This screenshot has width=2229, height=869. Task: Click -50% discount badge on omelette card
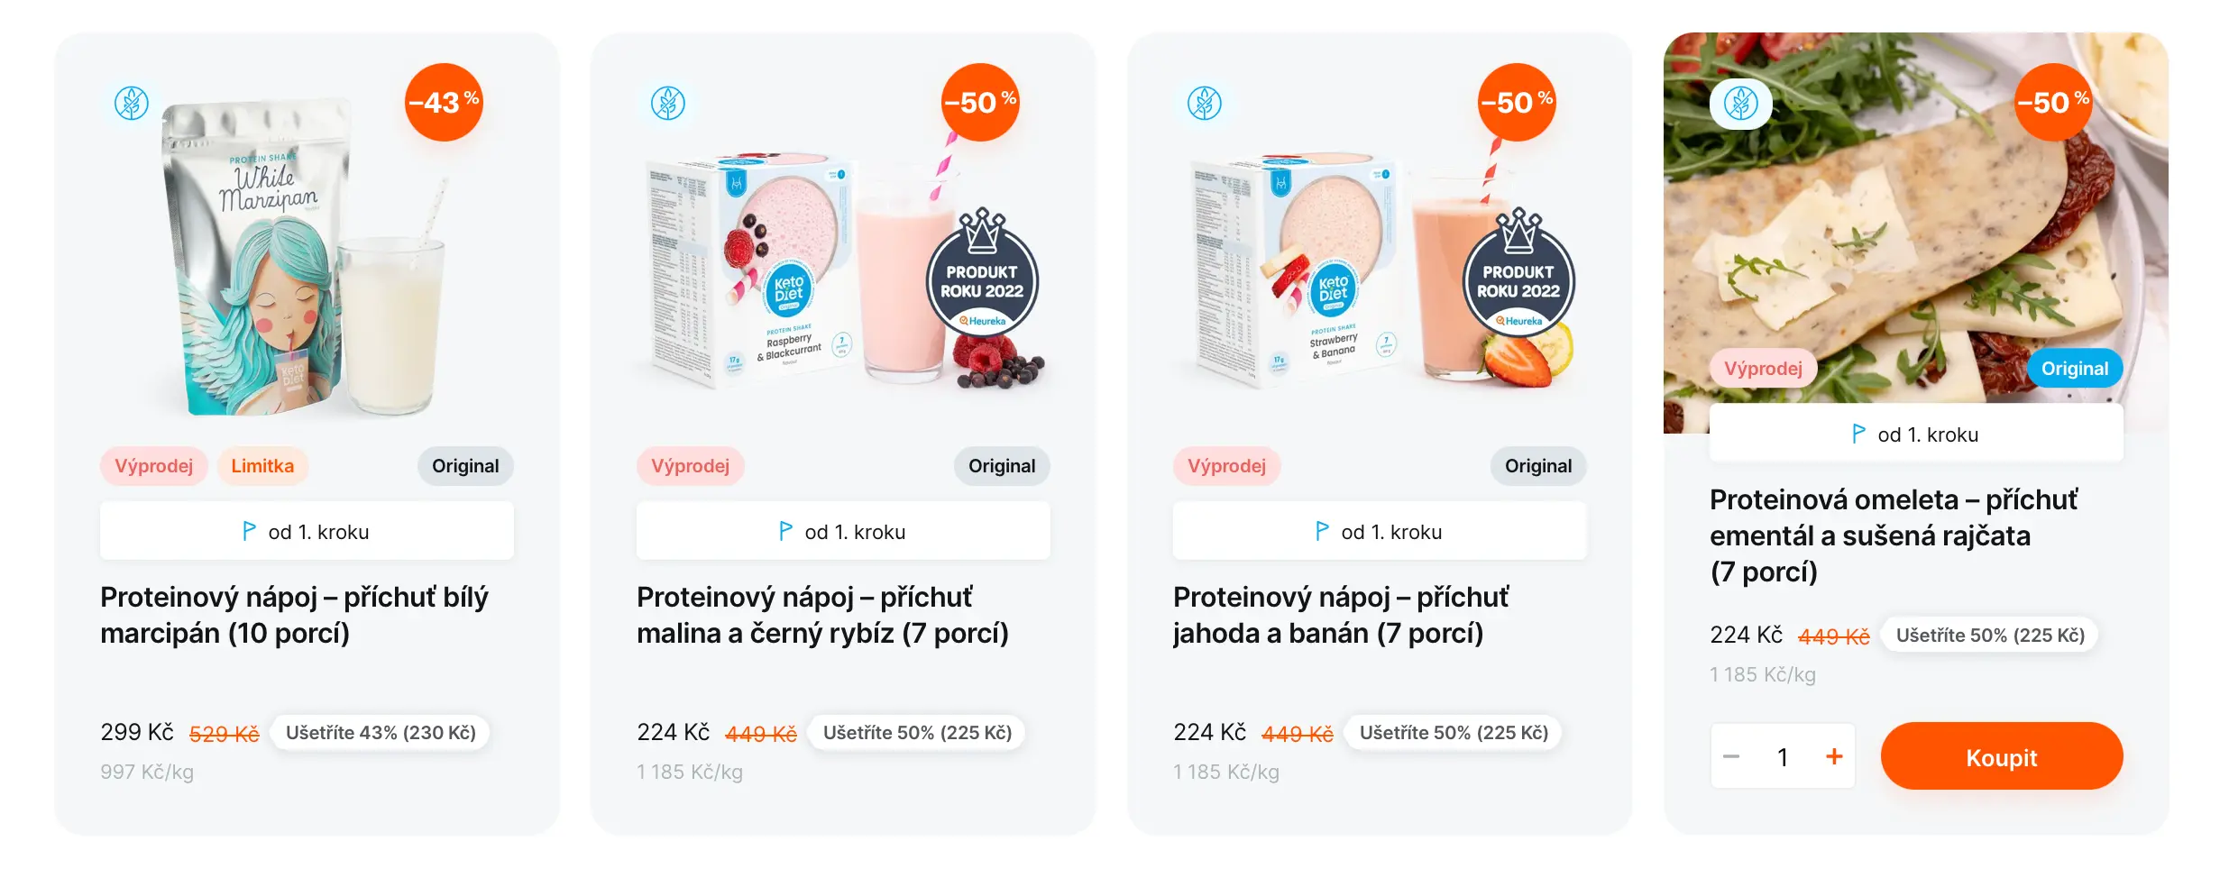2053,102
